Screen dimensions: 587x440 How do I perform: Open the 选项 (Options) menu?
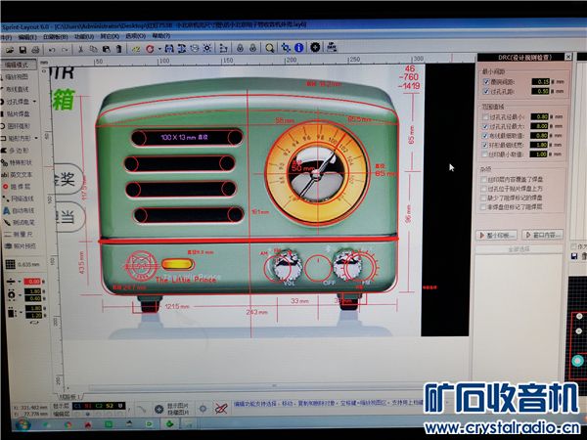135,36
